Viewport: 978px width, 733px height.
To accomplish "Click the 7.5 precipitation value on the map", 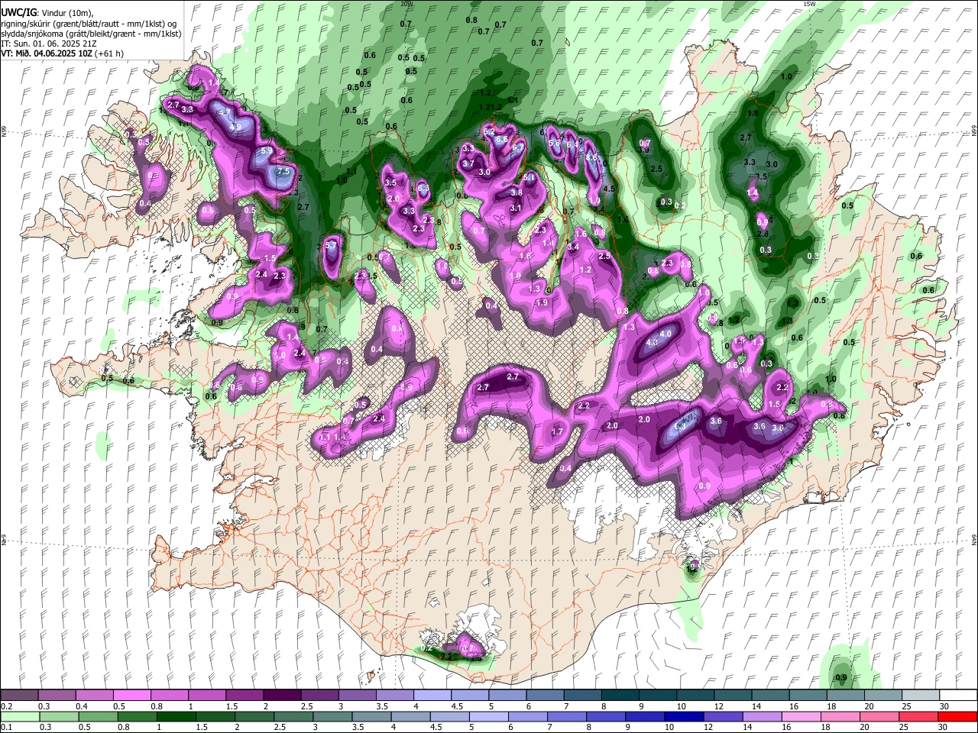I will (x=283, y=173).
